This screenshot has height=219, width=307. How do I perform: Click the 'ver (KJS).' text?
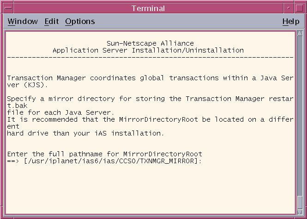(27, 85)
